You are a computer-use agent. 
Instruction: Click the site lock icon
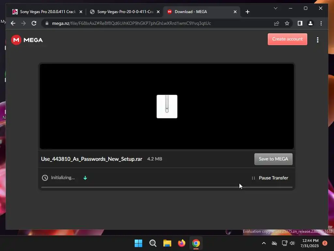pos(47,23)
